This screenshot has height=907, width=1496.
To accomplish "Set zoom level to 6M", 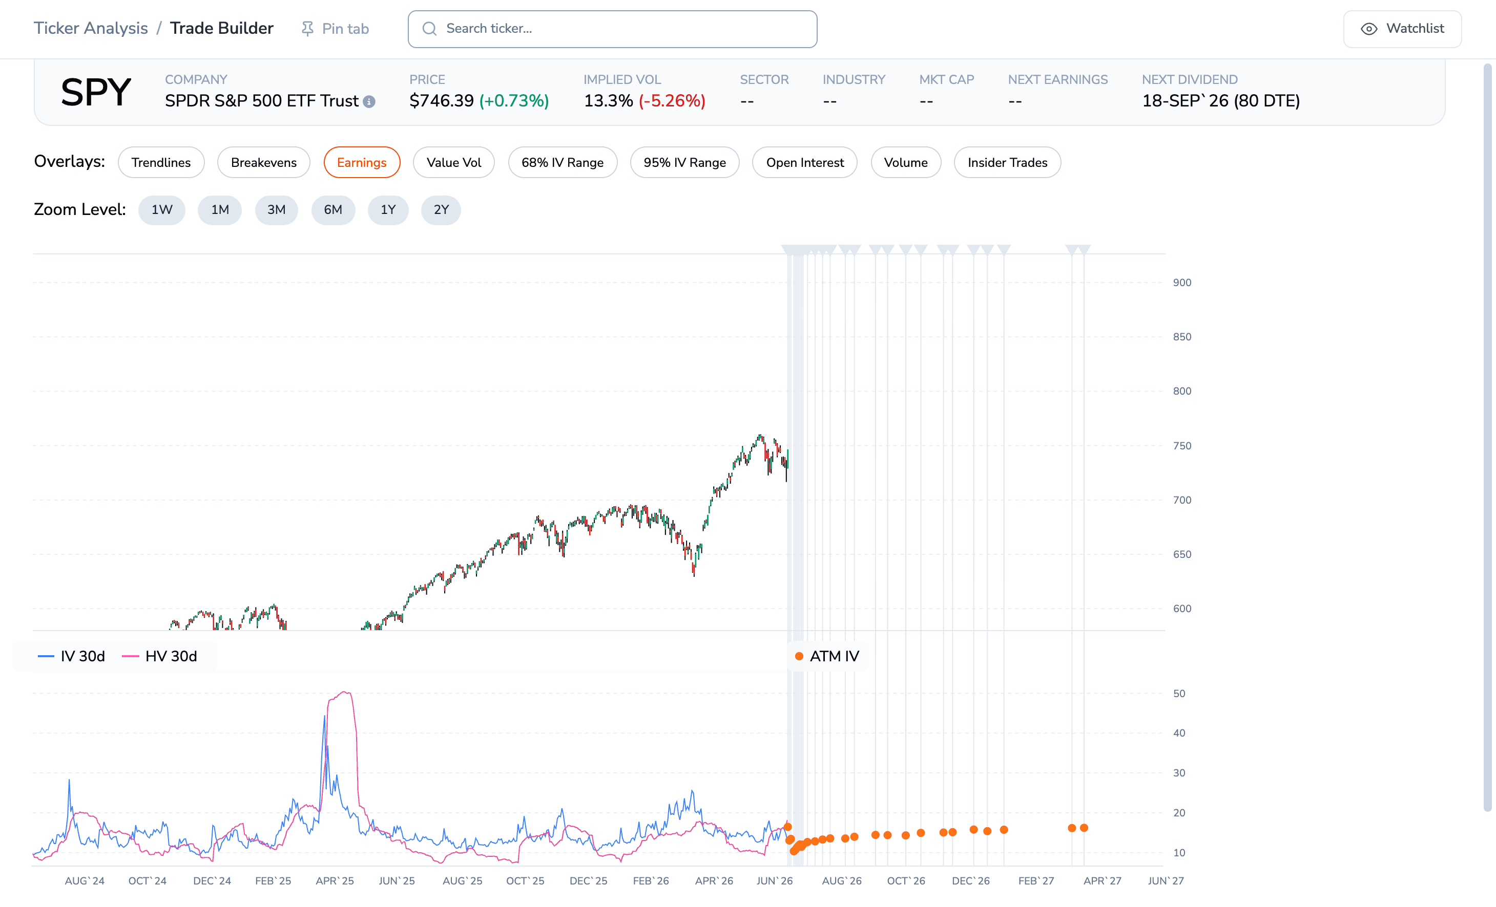I will coord(333,210).
